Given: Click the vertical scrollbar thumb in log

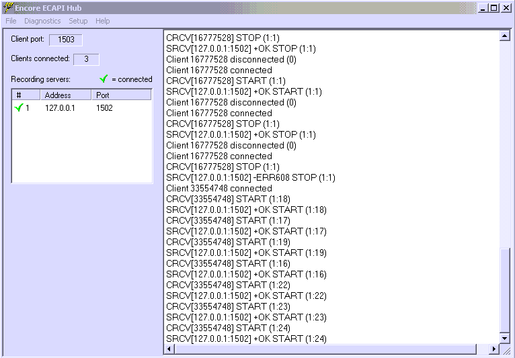Looking at the screenshot, I should pos(504,290).
